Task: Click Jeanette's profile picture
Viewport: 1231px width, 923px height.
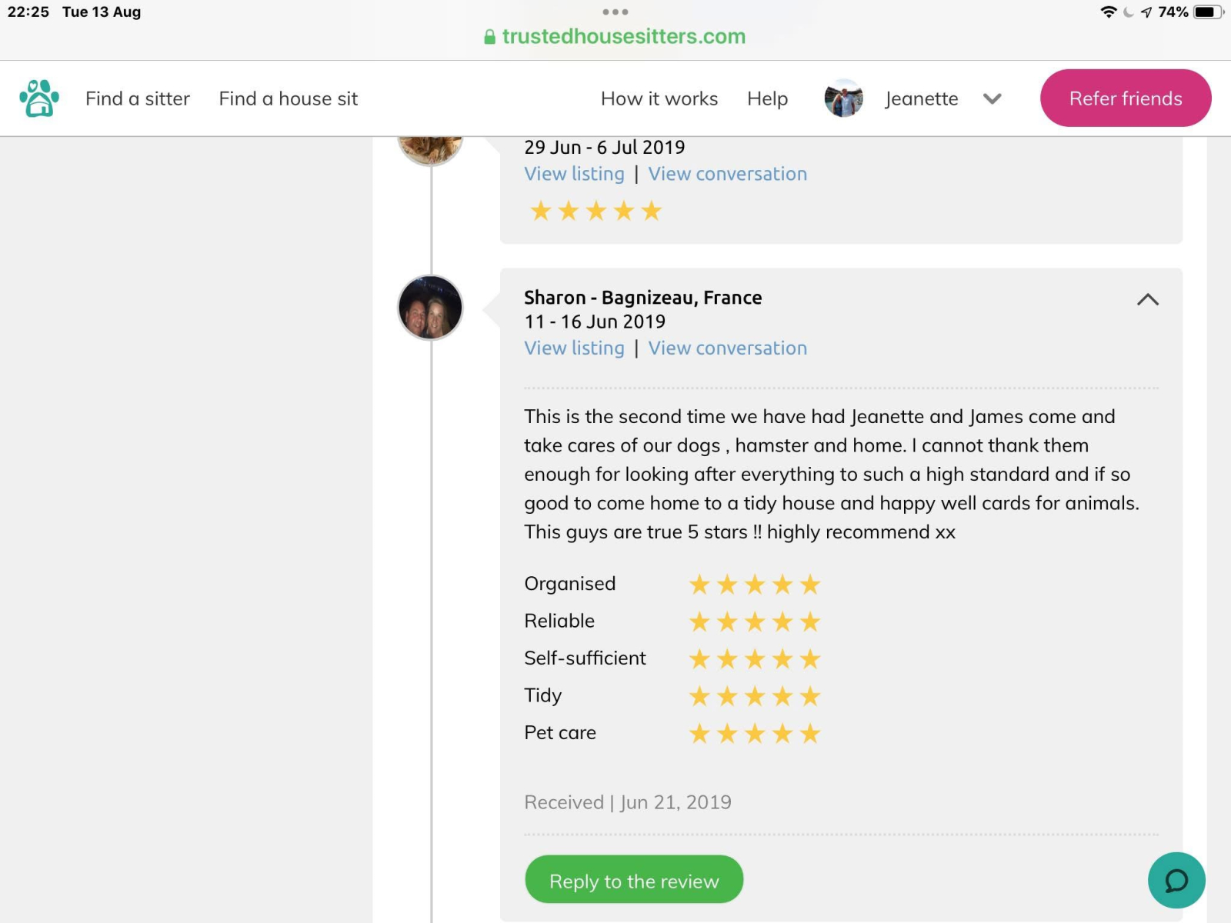Action: click(x=843, y=98)
